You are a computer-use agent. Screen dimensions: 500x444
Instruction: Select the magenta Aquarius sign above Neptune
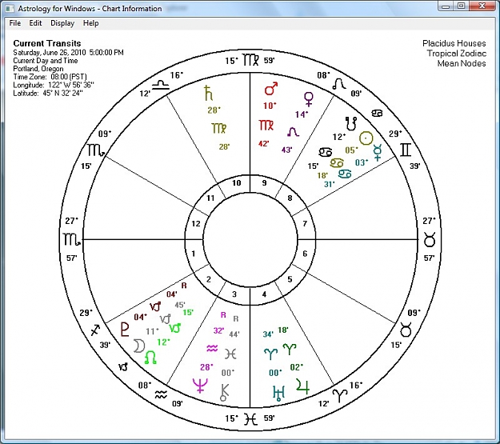click(x=212, y=348)
